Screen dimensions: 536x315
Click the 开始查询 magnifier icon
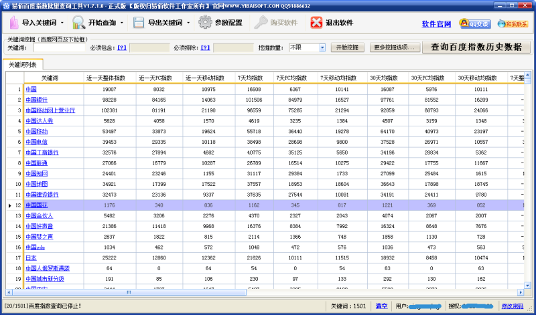pyautogui.click(x=78, y=23)
